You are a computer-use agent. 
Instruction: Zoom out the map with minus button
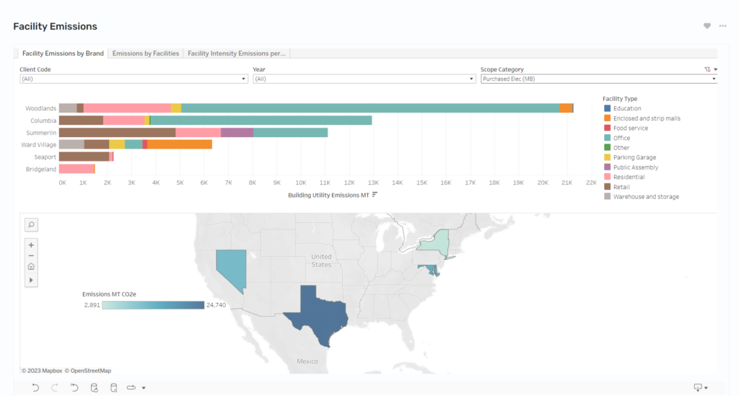pyautogui.click(x=31, y=255)
